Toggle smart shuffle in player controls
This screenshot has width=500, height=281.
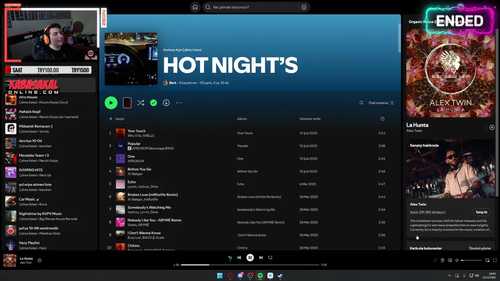coord(230,258)
